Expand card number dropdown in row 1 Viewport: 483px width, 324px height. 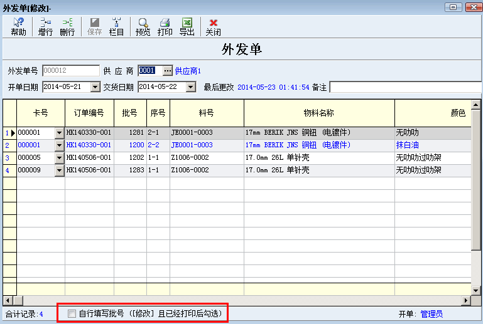tap(59, 133)
